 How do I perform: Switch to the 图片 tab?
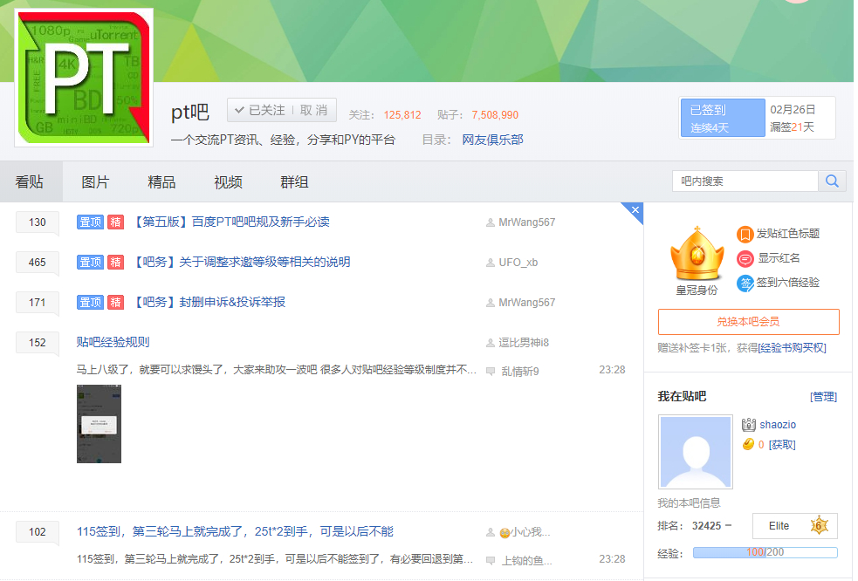pyautogui.click(x=96, y=182)
